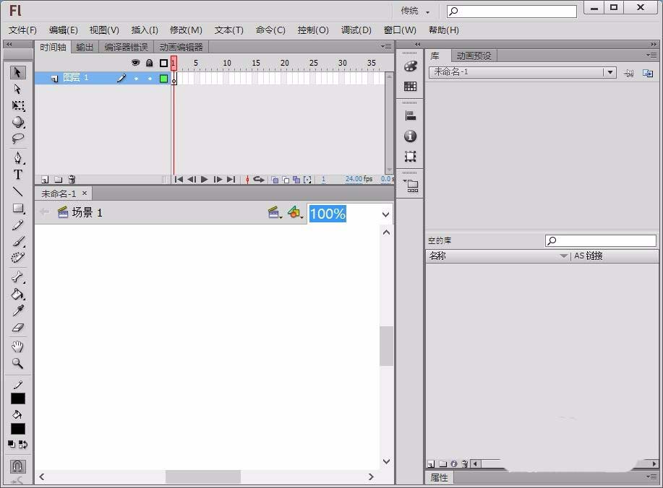The width and height of the screenshot is (663, 488).
Task: Hide 图层 1 with the eye toggle
Action: coord(134,77)
